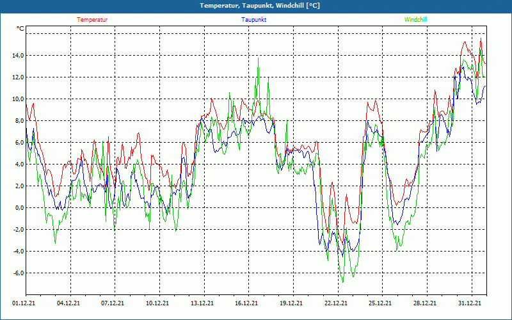
Task: Click the red Temperatur legend label
Action: [x=92, y=20]
